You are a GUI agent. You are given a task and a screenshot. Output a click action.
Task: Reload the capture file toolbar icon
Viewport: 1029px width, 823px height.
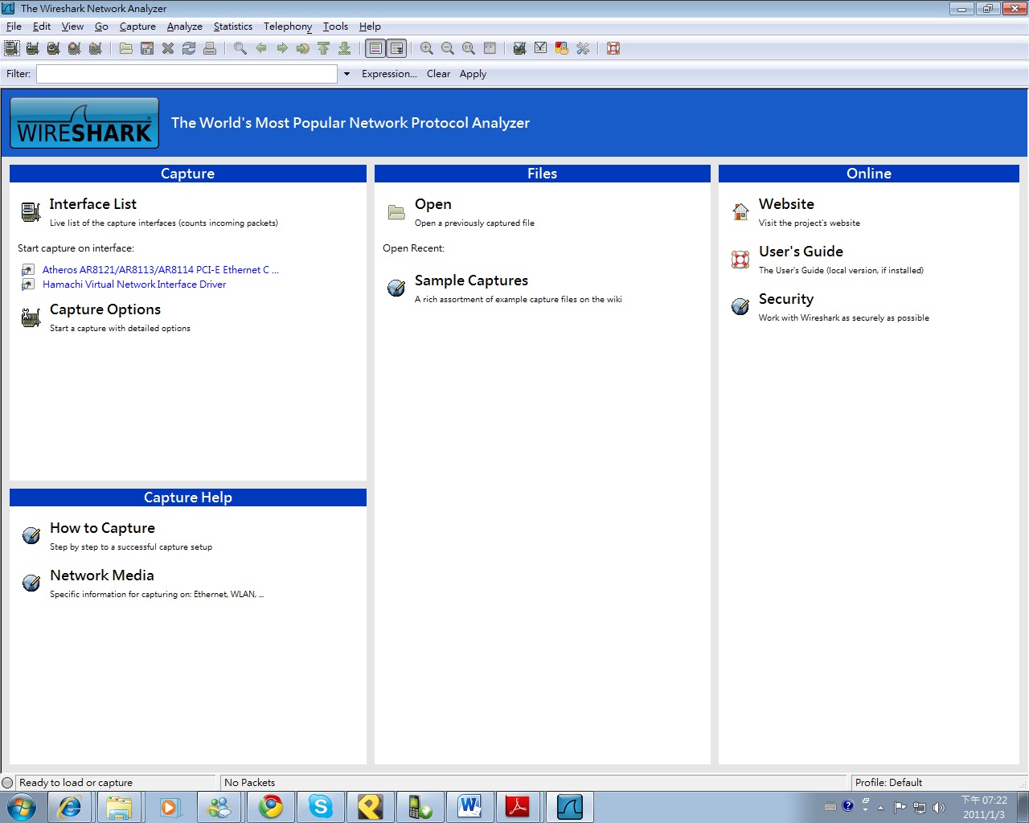click(x=189, y=48)
